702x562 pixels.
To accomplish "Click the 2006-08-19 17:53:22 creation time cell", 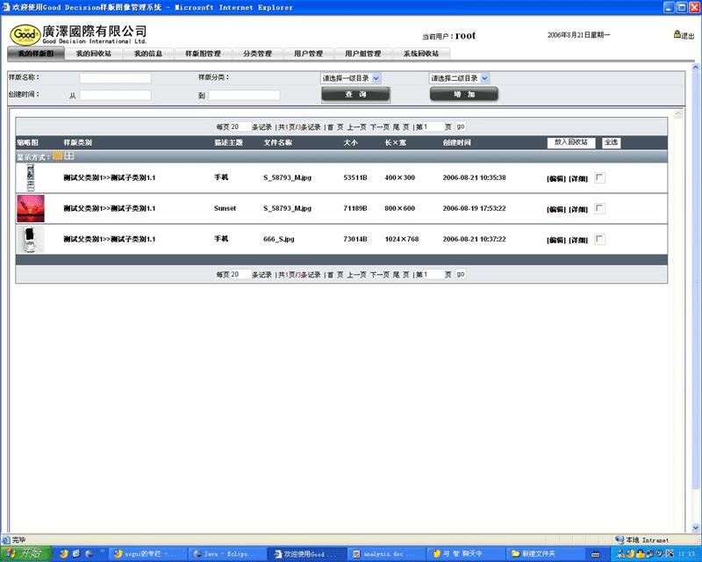I will click(474, 208).
